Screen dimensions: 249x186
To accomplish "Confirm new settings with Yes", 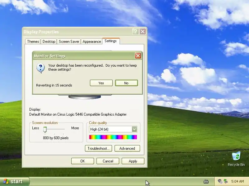I will (101, 83).
